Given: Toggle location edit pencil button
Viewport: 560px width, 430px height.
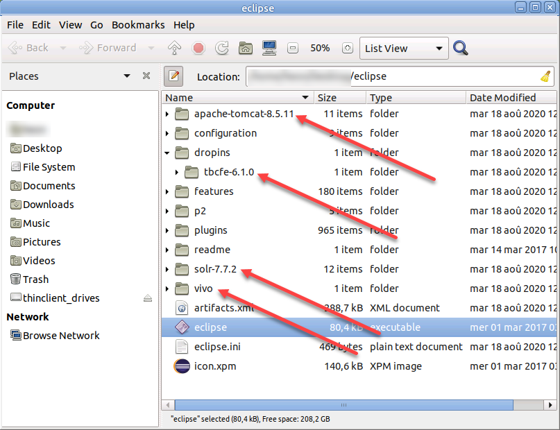Looking at the screenshot, I should click(173, 76).
